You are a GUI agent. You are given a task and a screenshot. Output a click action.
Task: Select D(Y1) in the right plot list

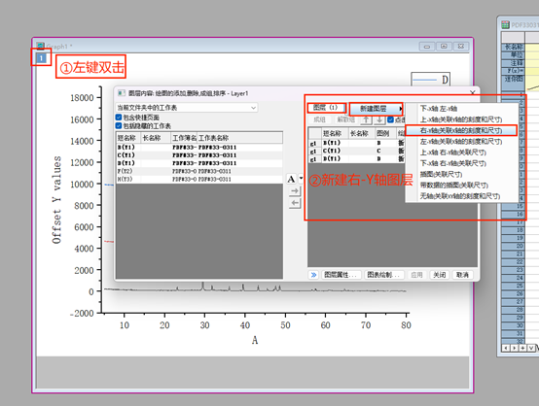pos(357,158)
